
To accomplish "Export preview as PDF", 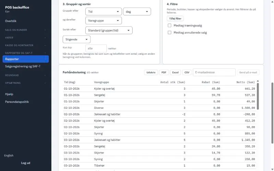I will [164, 73].
